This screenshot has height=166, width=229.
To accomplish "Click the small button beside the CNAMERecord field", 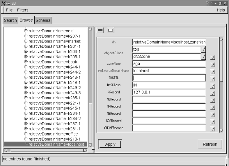I will point(213,129).
